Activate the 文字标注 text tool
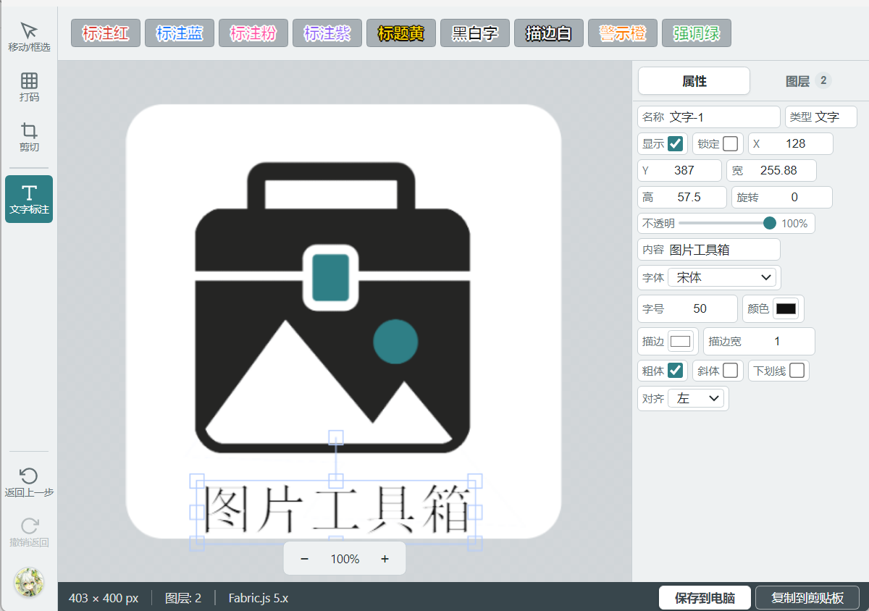The width and height of the screenshot is (869, 611). click(29, 198)
